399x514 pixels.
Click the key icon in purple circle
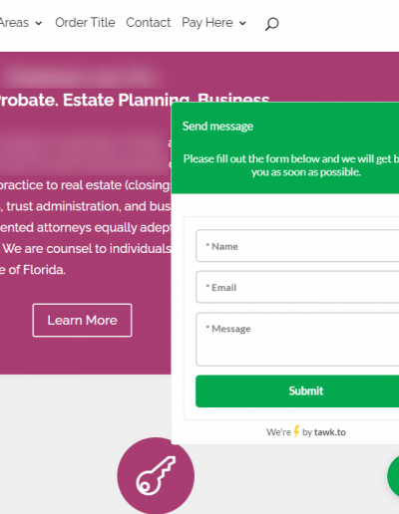point(156,475)
